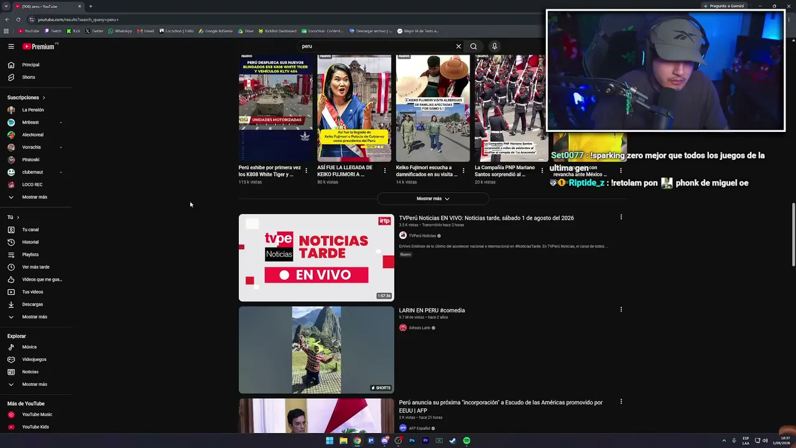Open Noticias under Explorar

coord(30,372)
